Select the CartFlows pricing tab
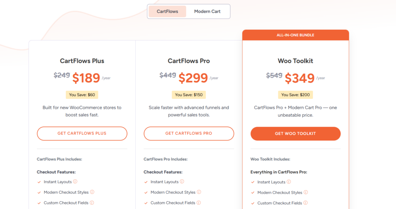 pyautogui.click(x=167, y=12)
